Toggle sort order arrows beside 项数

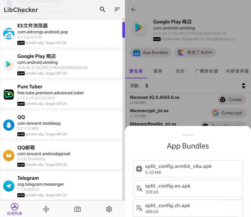click(243, 86)
